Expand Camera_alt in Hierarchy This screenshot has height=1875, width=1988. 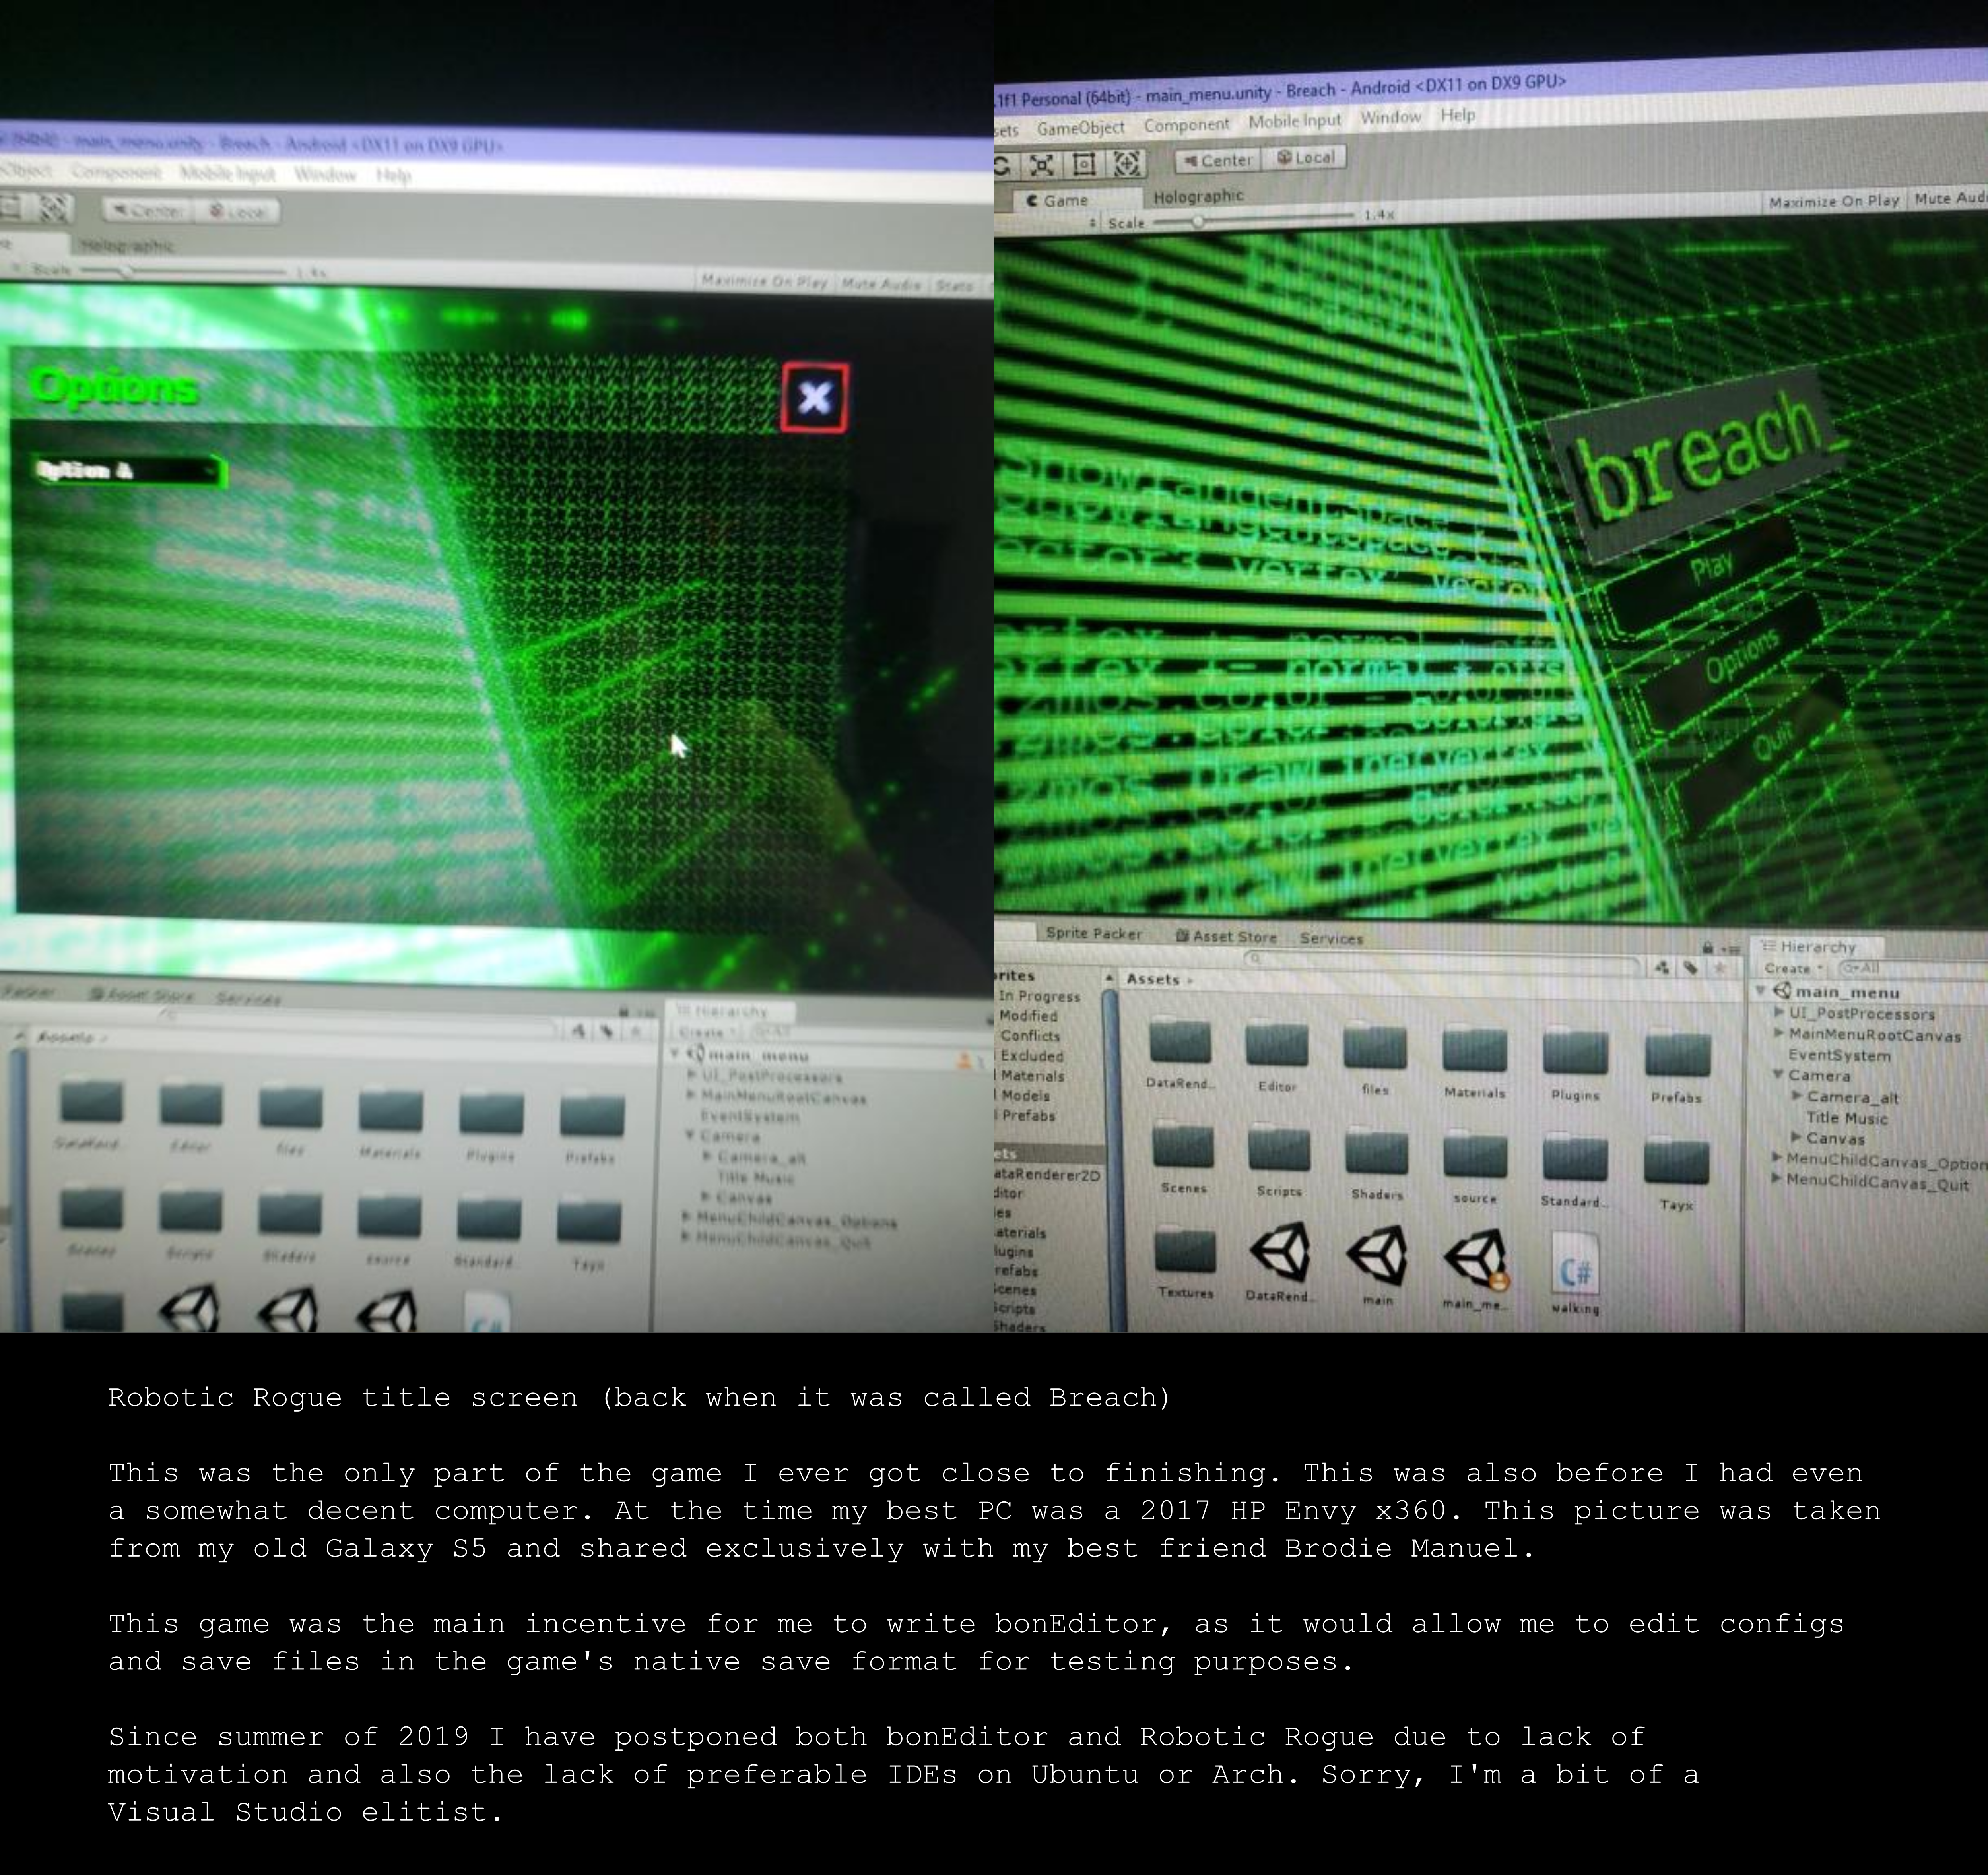coord(1797,1096)
